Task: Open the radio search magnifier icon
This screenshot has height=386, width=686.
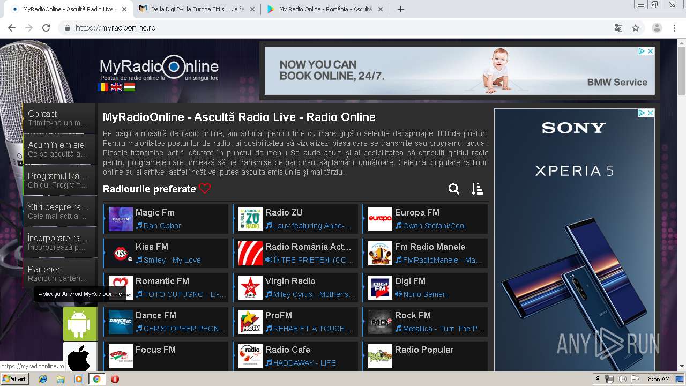Action: [x=454, y=189]
